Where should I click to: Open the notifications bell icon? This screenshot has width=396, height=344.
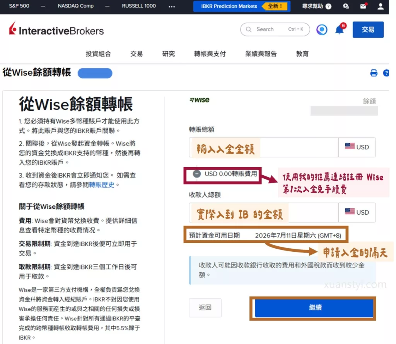(340, 29)
